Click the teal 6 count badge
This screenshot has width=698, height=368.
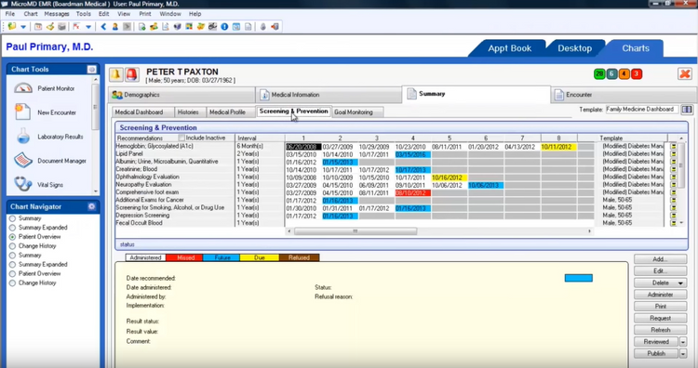pyautogui.click(x=611, y=73)
